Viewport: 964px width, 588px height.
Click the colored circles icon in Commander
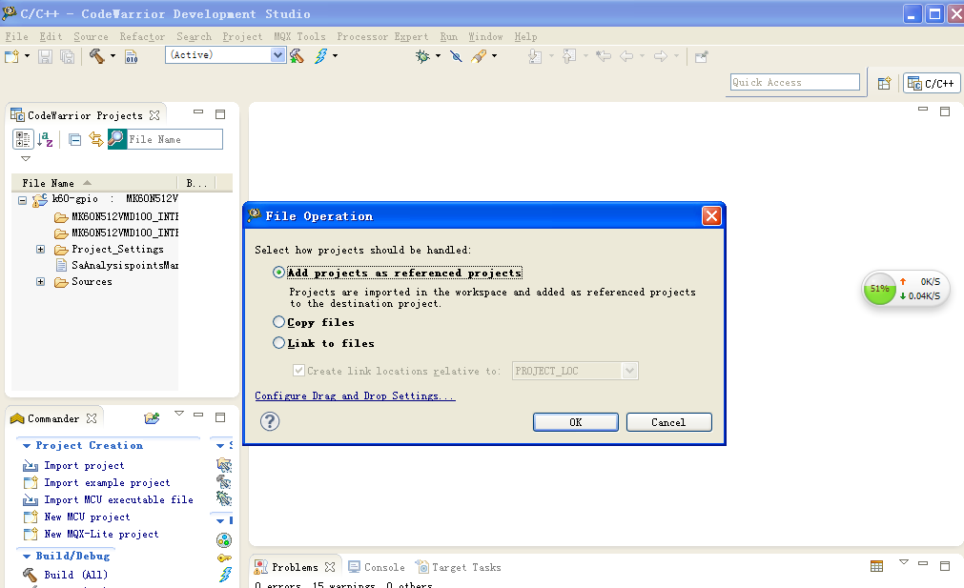[224, 540]
